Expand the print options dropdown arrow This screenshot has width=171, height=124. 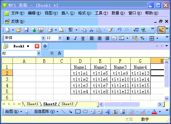[x=56, y=30]
